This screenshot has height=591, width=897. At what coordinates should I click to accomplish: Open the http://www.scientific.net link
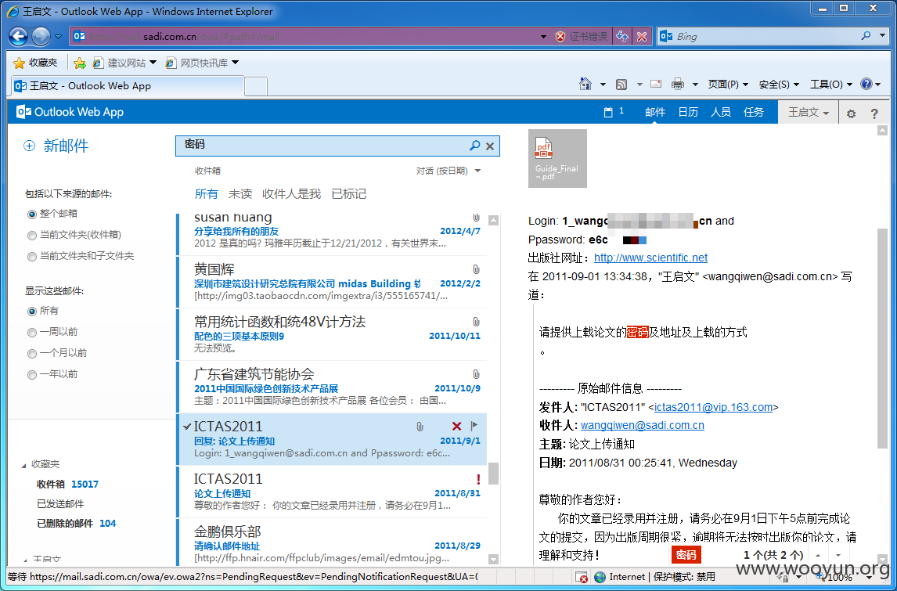coord(650,258)
